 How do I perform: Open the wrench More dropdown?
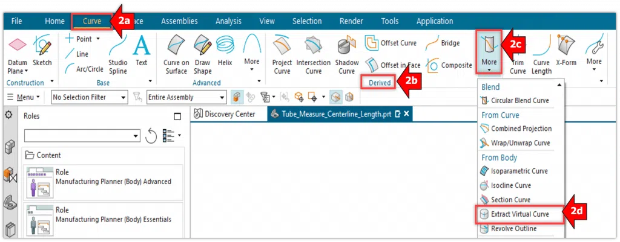click(x=594, y=53)
